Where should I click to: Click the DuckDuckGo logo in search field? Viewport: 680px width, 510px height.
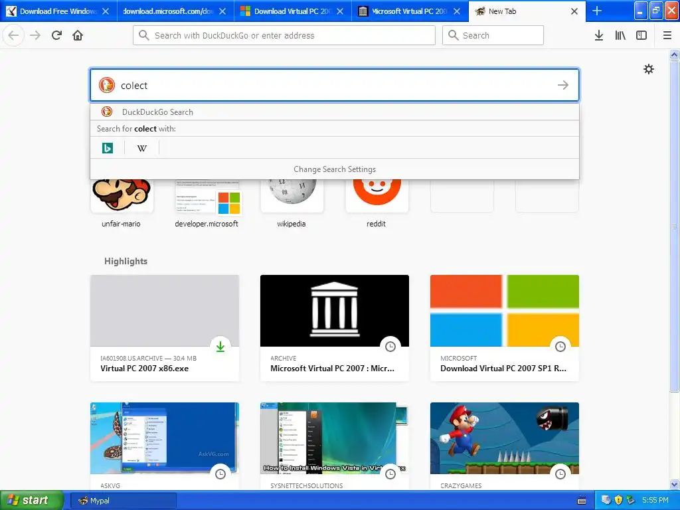click(107, 85)
